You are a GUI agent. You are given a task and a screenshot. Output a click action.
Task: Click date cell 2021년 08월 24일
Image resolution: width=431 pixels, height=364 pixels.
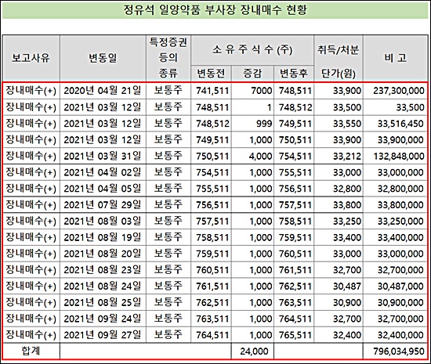click(x=103, y=286)
